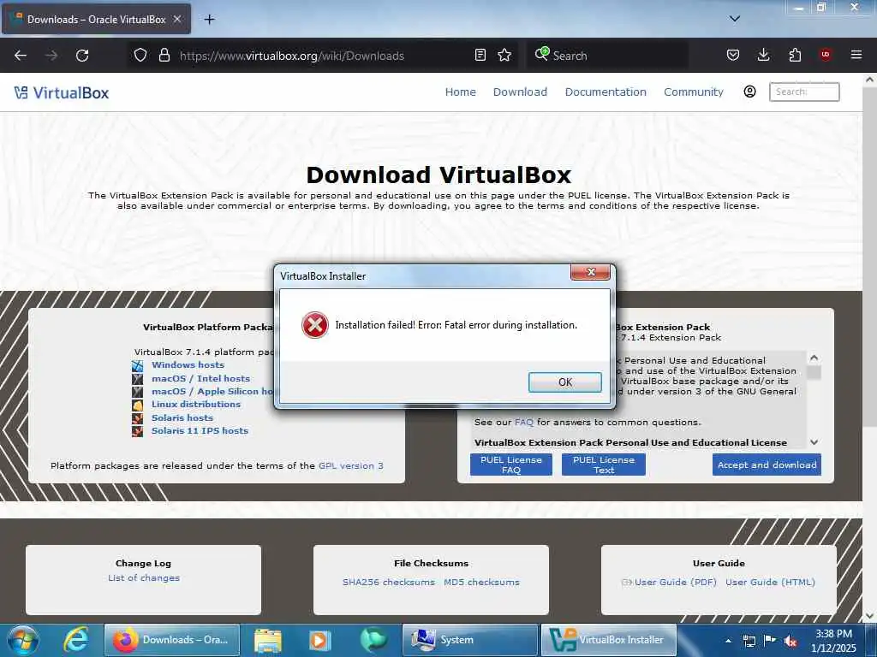The width and height of the screenshot is (877, 657).
Task: Open the List of changes link
Action: tap(144, 578)
